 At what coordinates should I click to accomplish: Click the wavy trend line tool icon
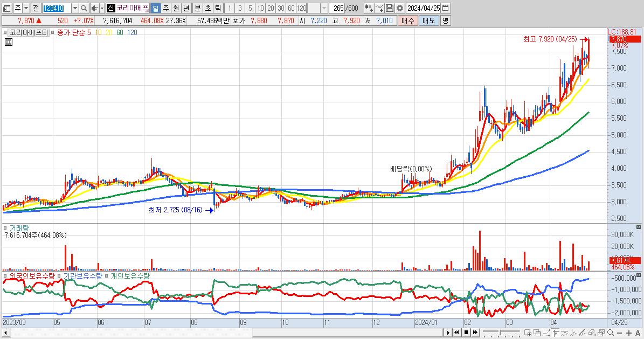[565, 333]
